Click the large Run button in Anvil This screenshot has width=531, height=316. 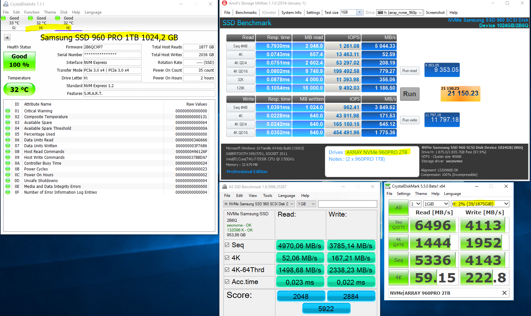coord(409,94)
